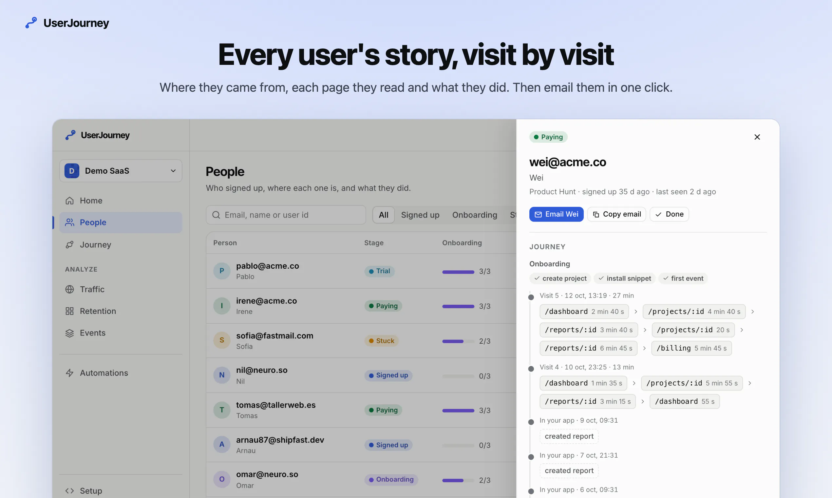Viewport: 832px width, 498px height.
Task: Go to Home in the sidebar
Action: [121, 200]
